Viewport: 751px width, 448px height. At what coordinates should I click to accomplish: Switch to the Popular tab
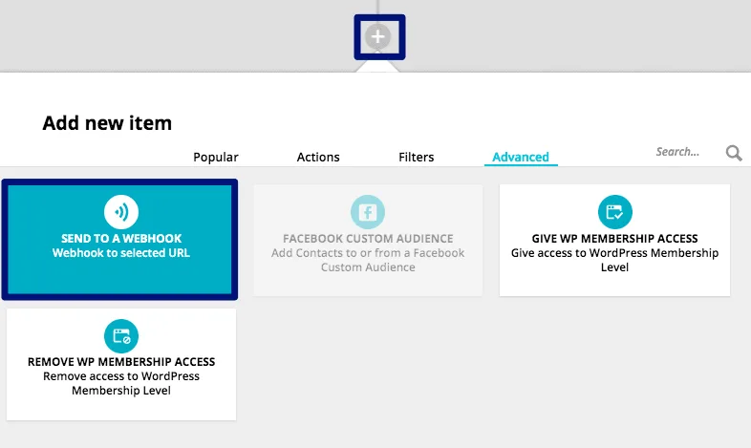coord(216,158)
